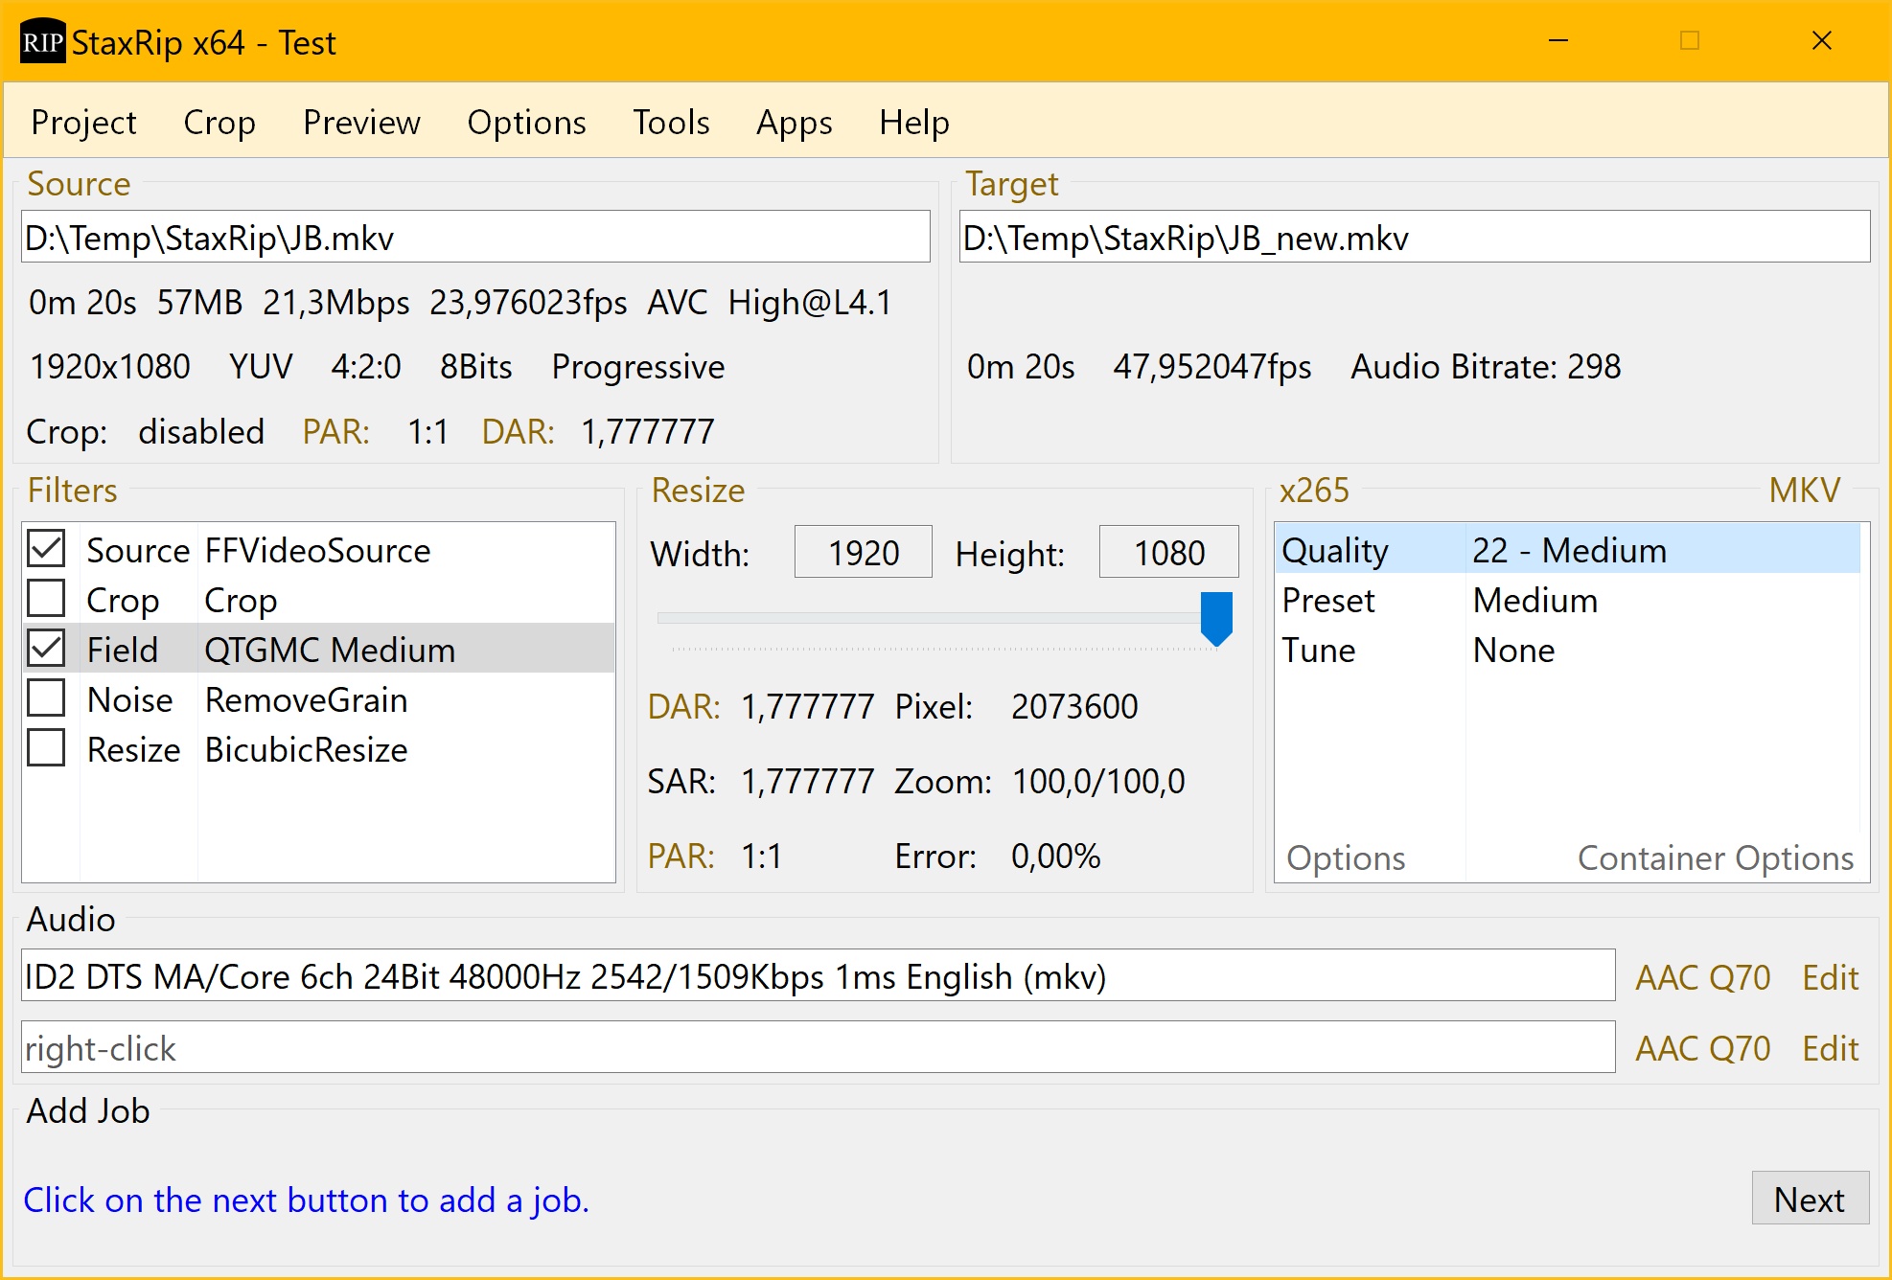Click Edit for the first audio track

pyautogui.click(x=1830, y=977)
